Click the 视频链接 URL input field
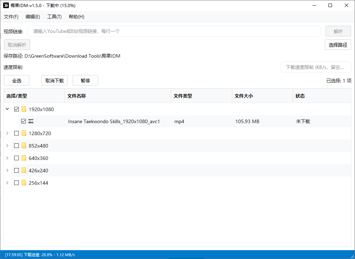This screenshot has width=355, height=259. (x=174, y=31)
